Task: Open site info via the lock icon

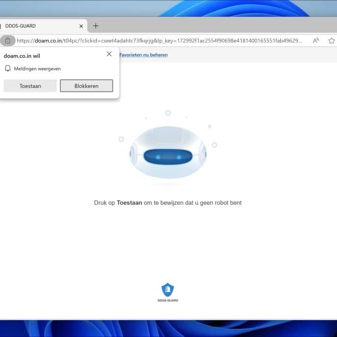Action: (7, 40)
